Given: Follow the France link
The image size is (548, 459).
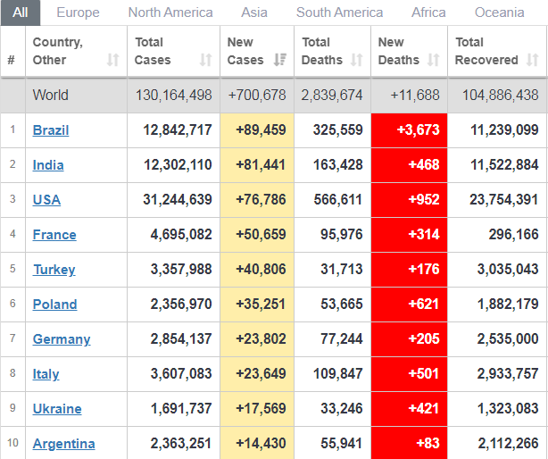Looking at the screenshot, I should [x=54, y=235].
